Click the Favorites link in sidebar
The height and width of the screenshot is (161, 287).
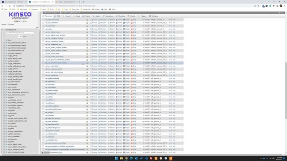pyautogui.click(x=11, y=25)
